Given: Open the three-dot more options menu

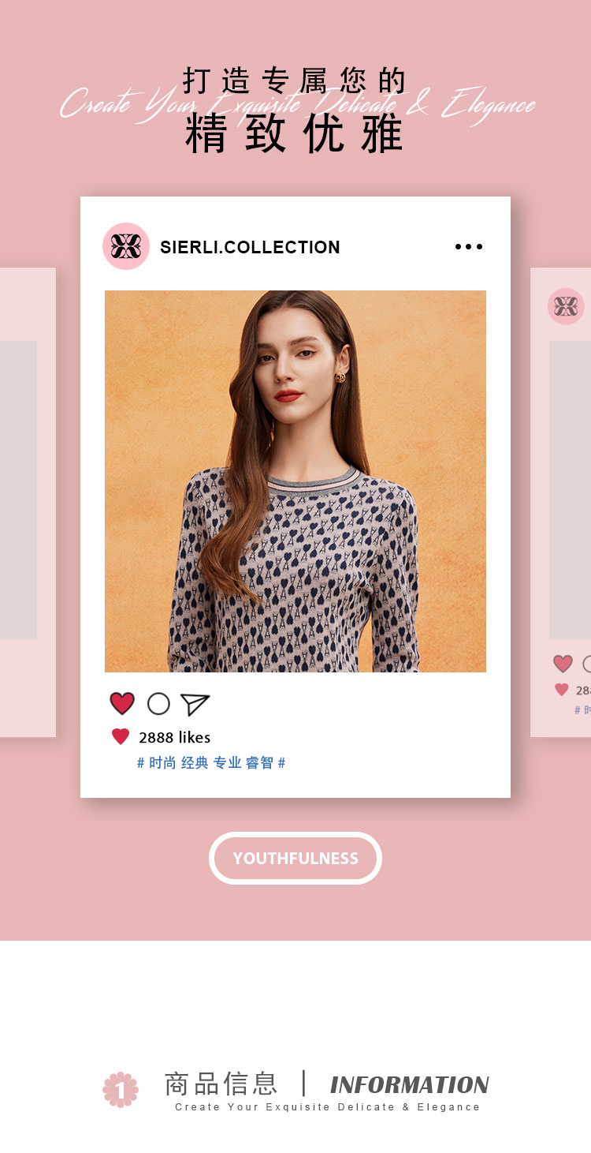Looking at the screenshot, I should (469, 246).
